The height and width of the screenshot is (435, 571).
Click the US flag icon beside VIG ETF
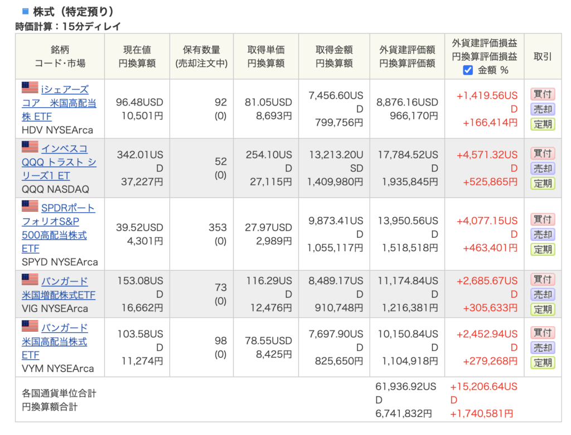[30, 279]
